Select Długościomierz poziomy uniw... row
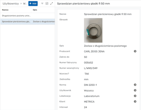This screenshot has height=110, width=141. 28,16
